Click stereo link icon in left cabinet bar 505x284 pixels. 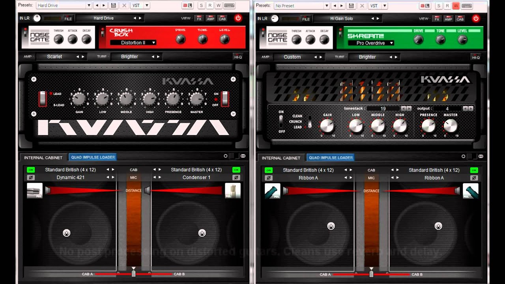[243, 156]
